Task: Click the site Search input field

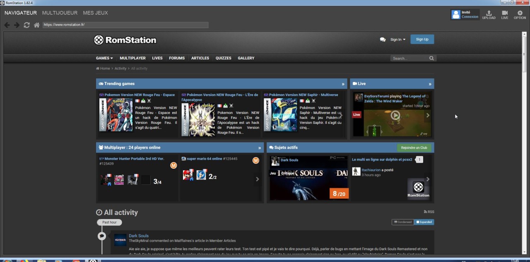Action: tap(409, 59)
